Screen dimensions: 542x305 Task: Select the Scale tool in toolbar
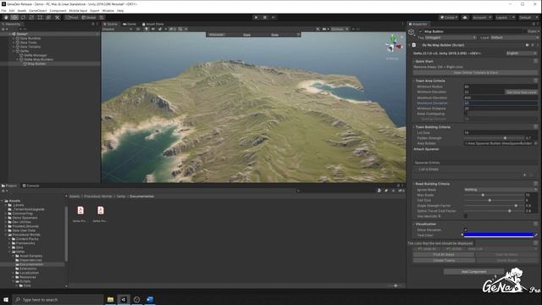click(31, 17)
